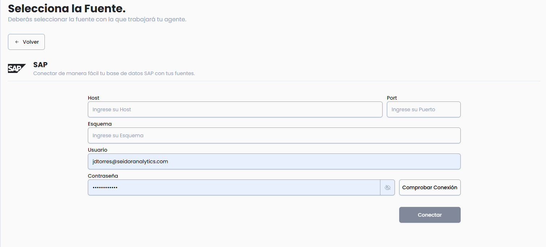
Task: Click the left arrow icon in Volver
Action: coord(17,42)
